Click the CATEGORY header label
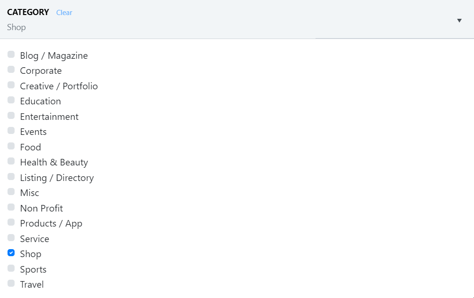The height and width of the screenshot is (298, 474). click(28, 12)
